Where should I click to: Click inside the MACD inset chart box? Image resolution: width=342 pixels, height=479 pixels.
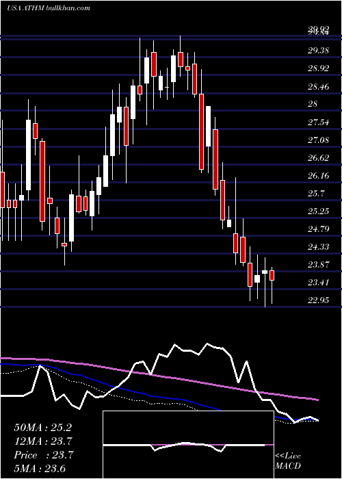pyautogui.click(x=188, y=445)
